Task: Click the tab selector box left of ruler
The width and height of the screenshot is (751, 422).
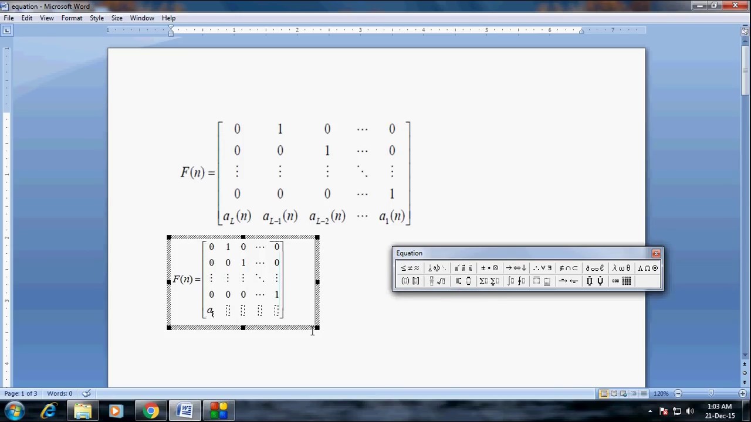Action: 6,30
